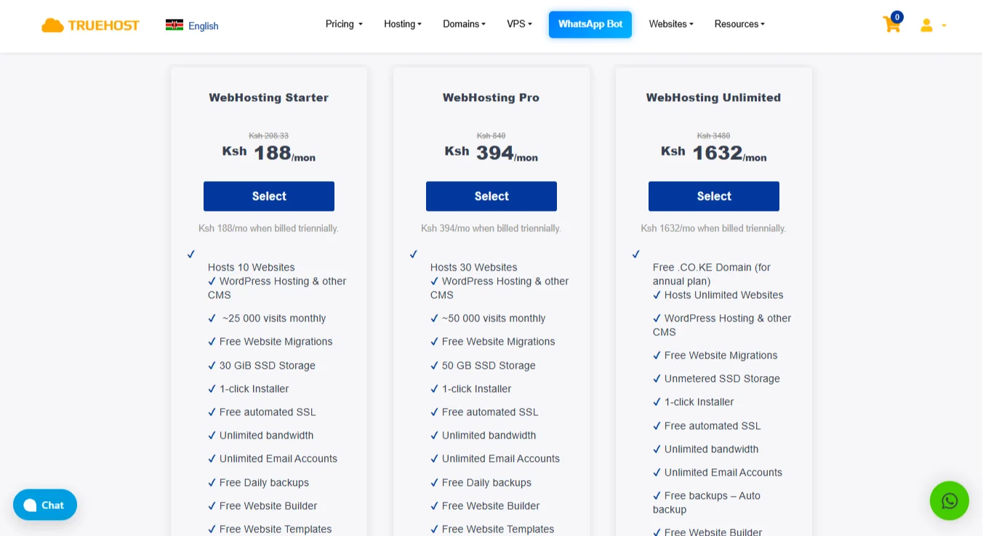Expand the VPS dropdown menu
Image resolution: width=983 pixels, height=536 pixels.
click(519, 24)
